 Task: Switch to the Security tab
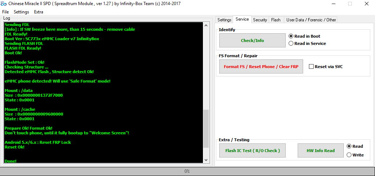tap(260, 20)
